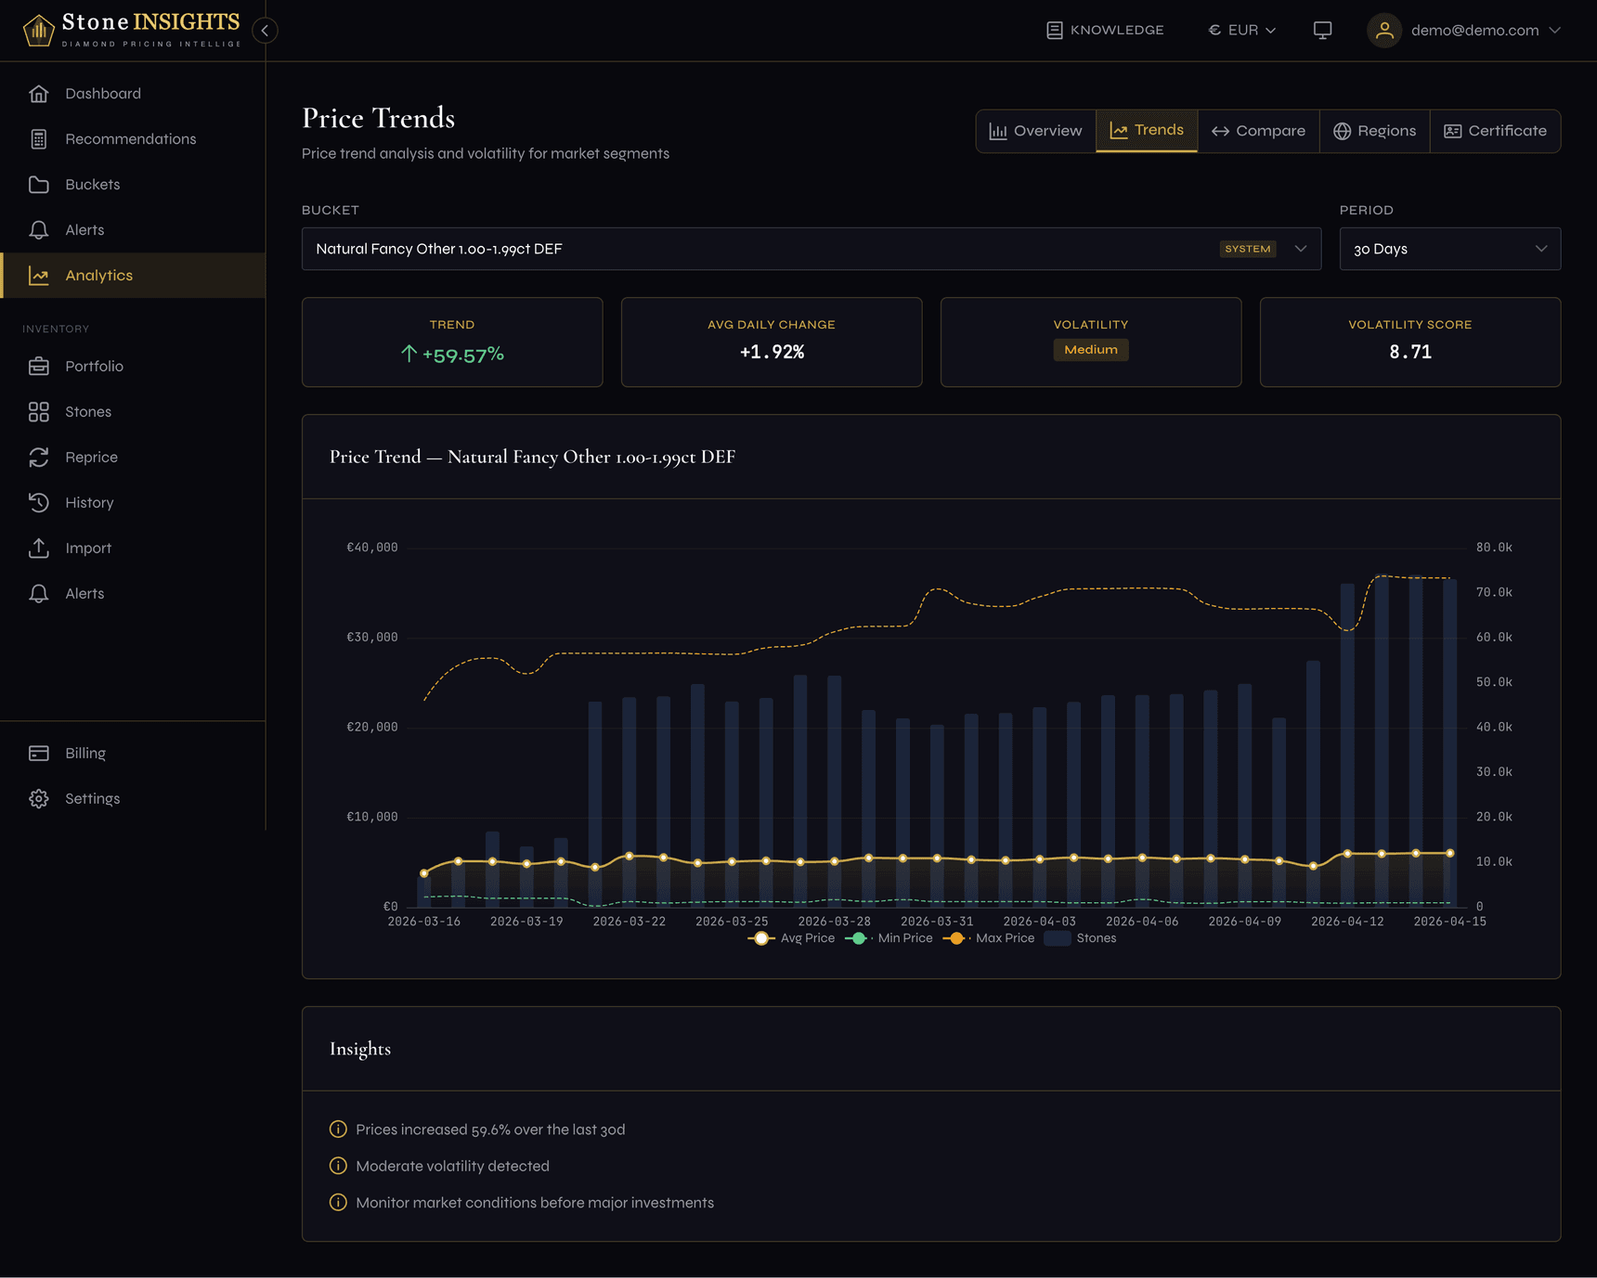Viewport: 1597px width, 1278px height.
Task: Click the Import upload icon
Action: (39, 548)
